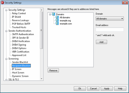Collapse the Domains tree node
The width and height of the screenshot is (129, 93).
(50, 14)
